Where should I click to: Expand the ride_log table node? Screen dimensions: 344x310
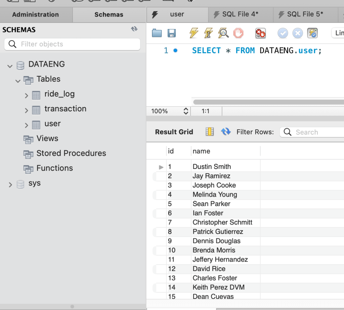27,96
